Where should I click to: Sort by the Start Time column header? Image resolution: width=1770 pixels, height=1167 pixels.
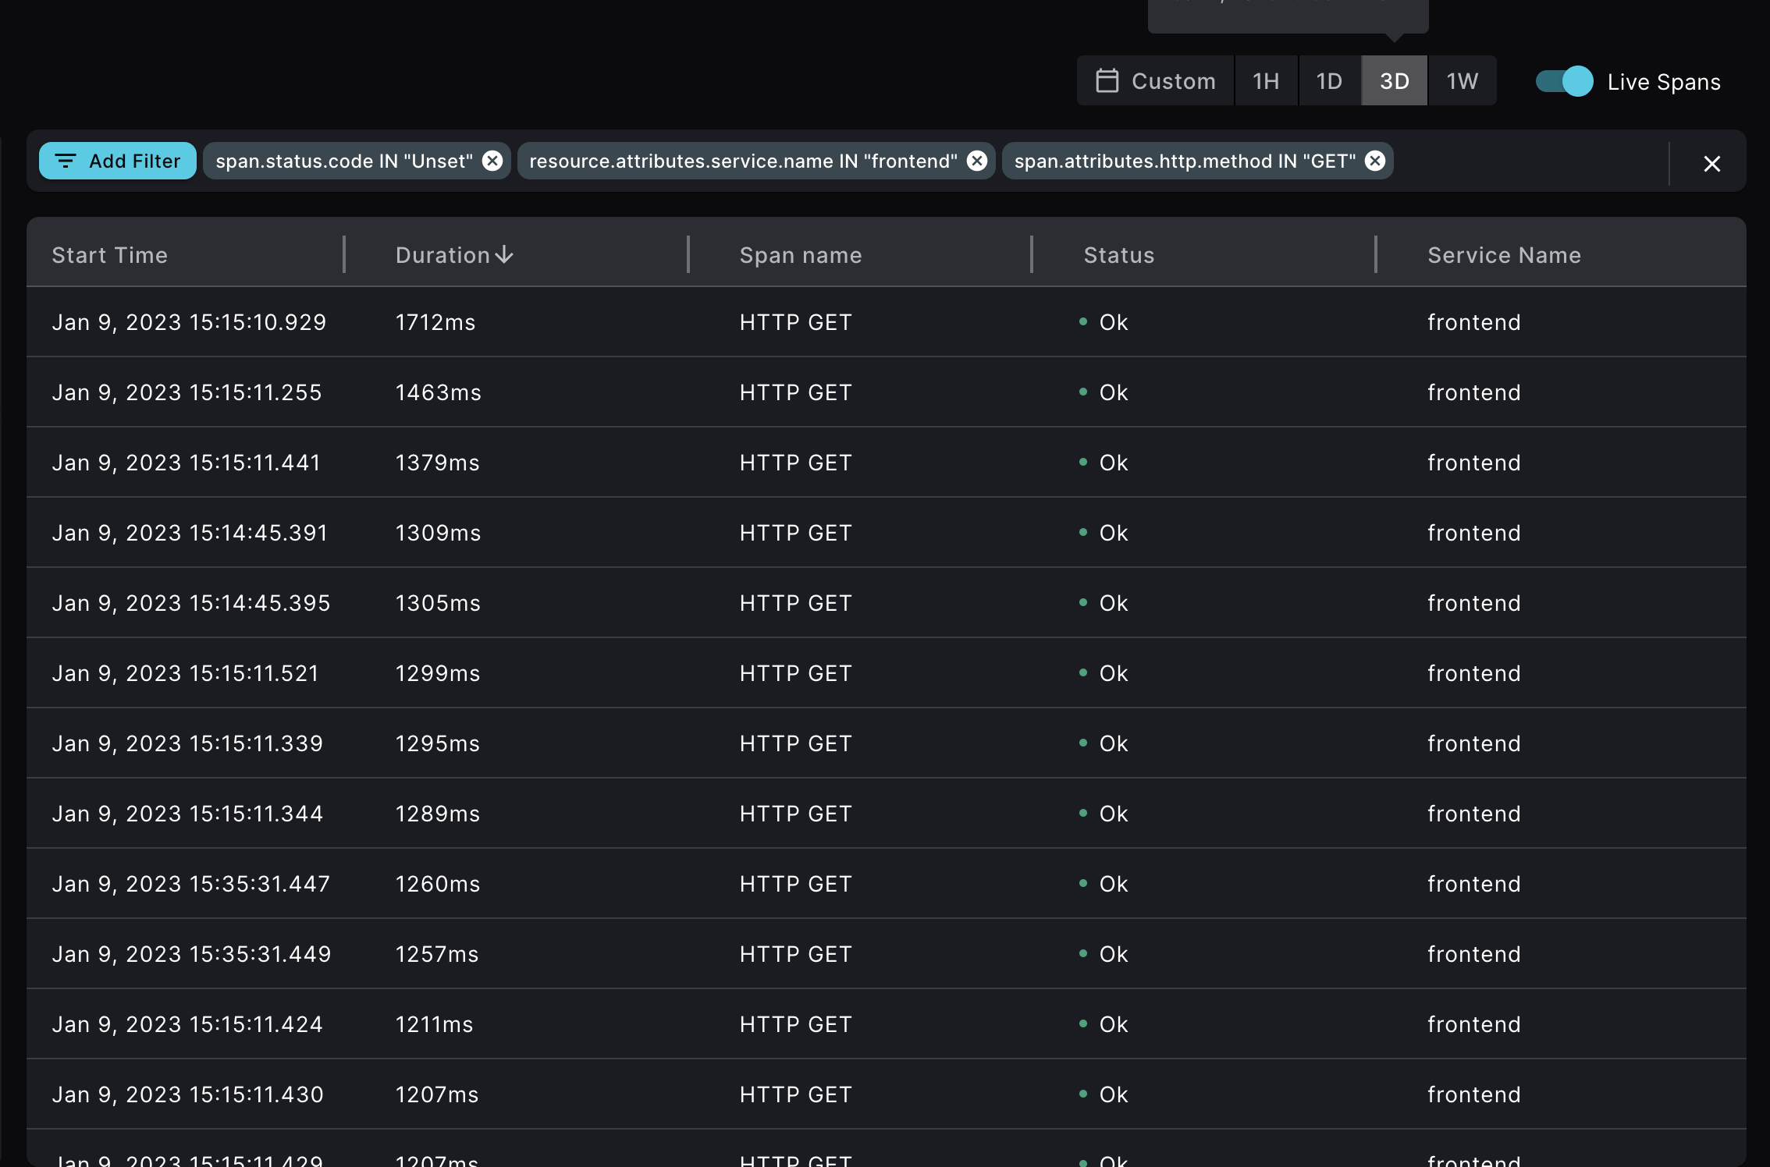coord(109,254)
